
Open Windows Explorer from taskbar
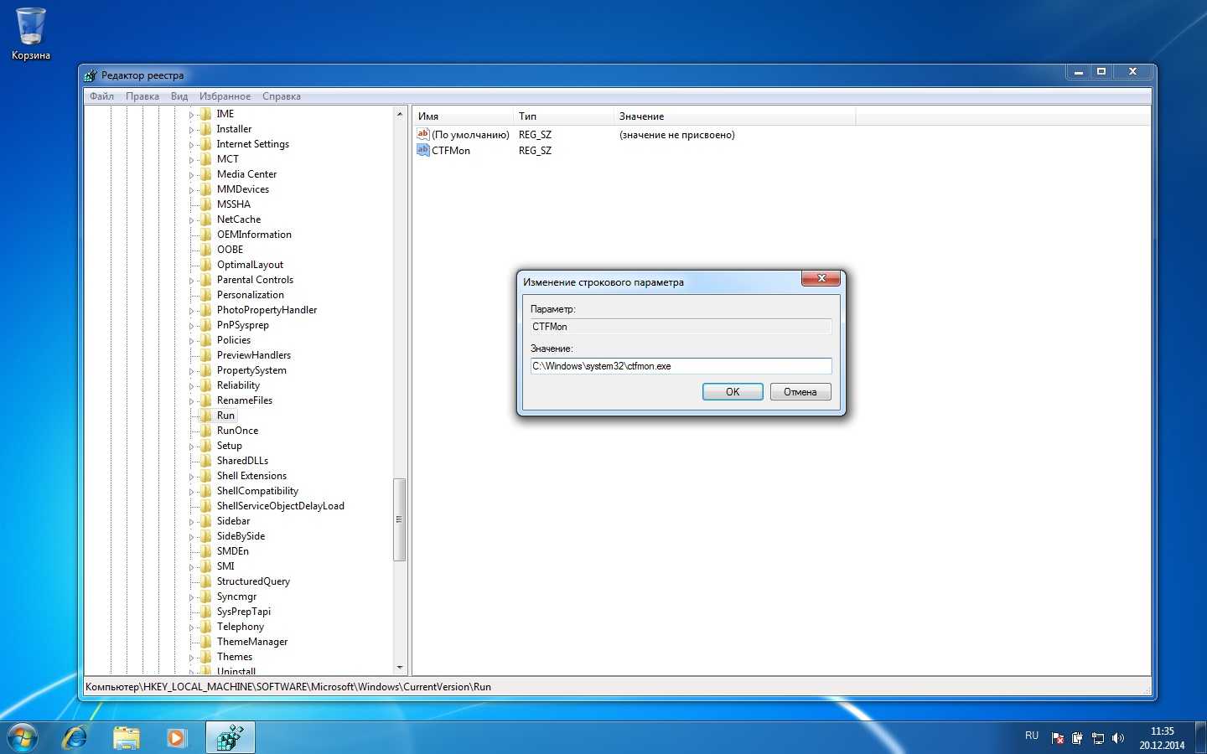[x=127, y=737]
